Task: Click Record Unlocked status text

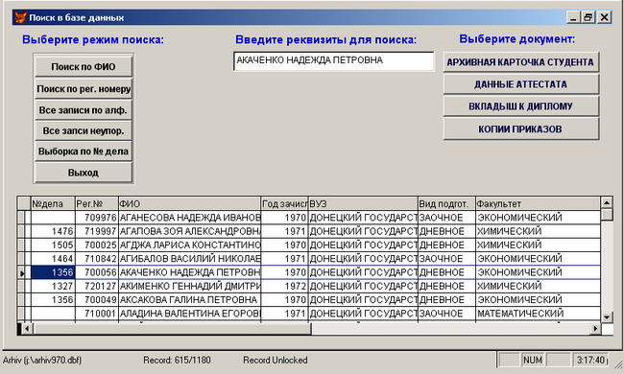Action: 276,361
